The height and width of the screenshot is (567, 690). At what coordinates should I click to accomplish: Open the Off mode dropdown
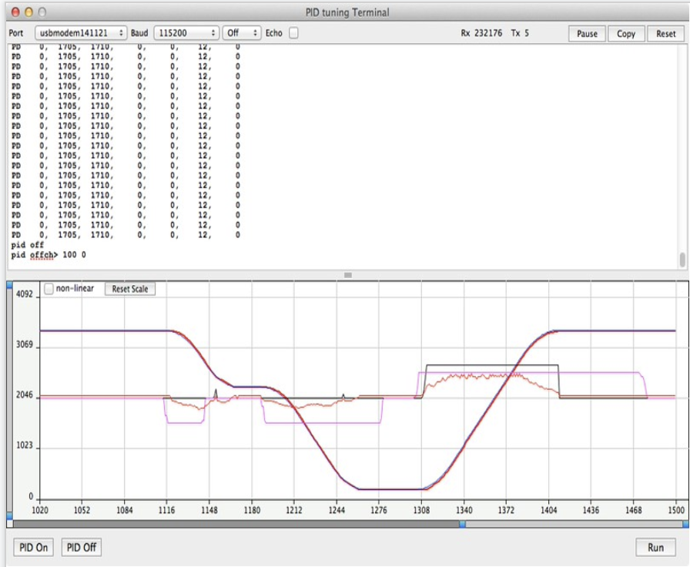point(242,33)
